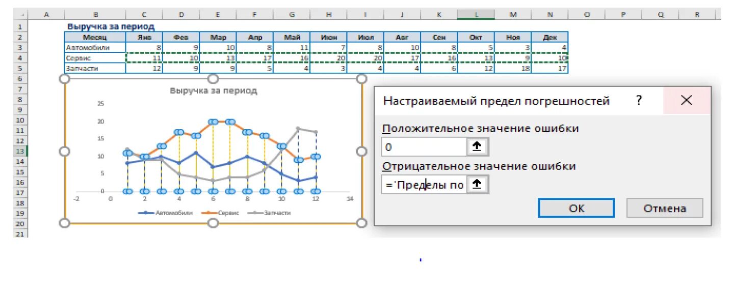Close the Настраиваемый предел погрешностей dialog
733x296 pixels.
[x=687, y=100]
